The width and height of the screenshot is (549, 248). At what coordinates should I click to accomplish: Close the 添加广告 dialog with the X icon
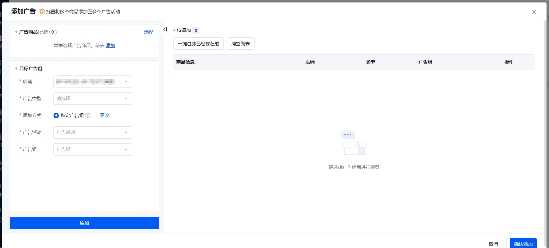tap(534, 12)
